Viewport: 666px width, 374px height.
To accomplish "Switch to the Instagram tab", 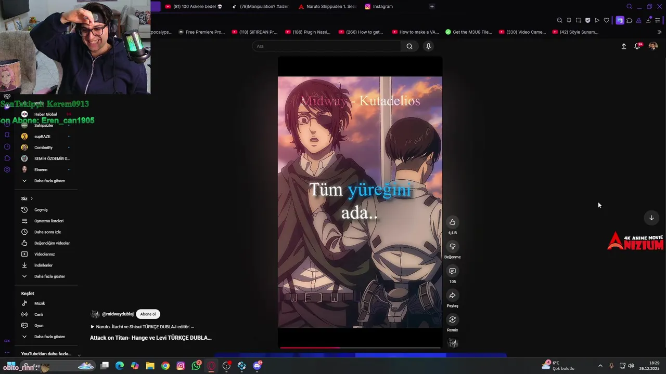I will [x=379, y=6].
